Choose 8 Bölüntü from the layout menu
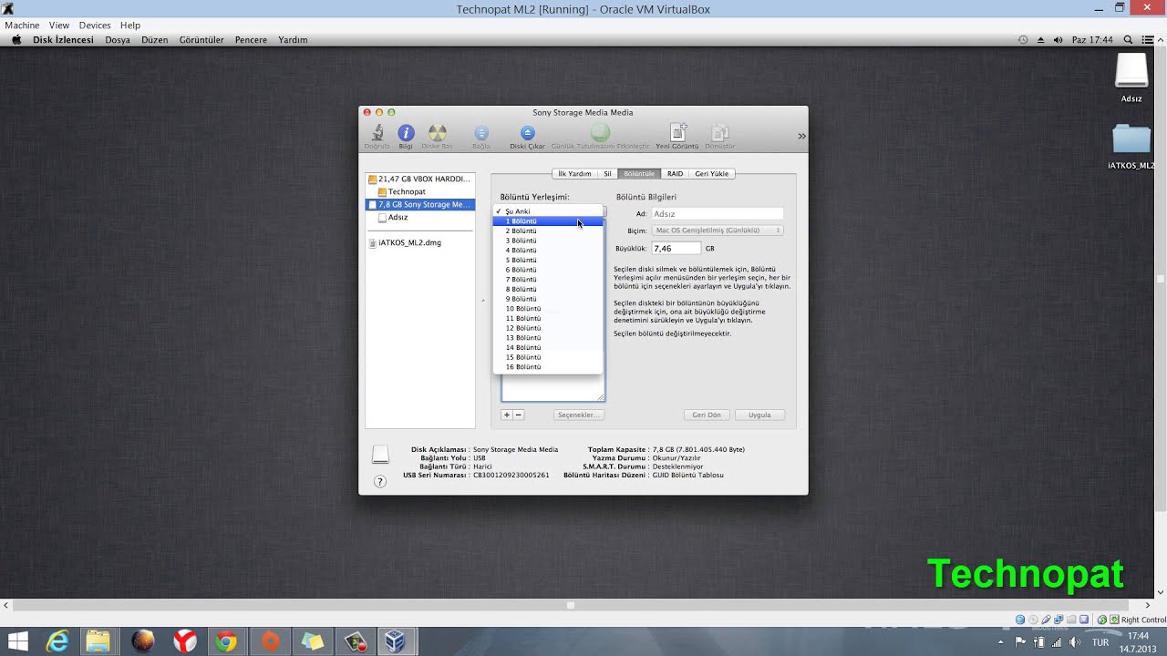This screenshot has width=1167, height=656. [x=548, y=289]
